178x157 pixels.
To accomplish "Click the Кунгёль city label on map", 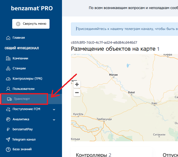I will click(78, 114).
